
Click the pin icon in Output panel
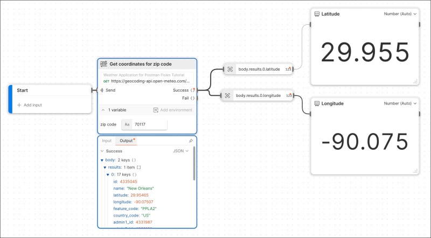191,141
